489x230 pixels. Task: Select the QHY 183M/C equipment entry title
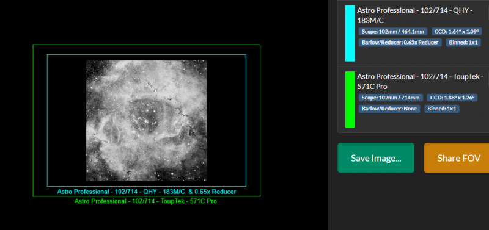pyautogui.click(x=415, y=15)
